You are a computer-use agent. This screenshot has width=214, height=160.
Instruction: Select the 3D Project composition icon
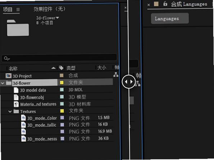point(9,76)
